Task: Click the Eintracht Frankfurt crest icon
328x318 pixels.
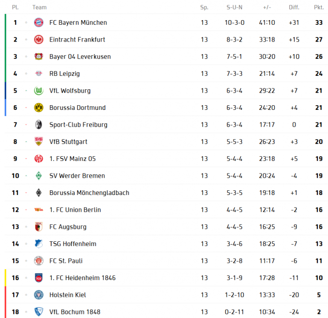Action: (x=39, y=40)
